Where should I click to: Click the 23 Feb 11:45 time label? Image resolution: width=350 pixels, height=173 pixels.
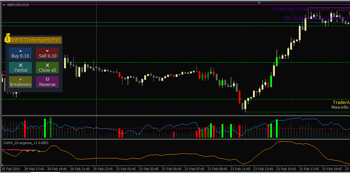240,169
